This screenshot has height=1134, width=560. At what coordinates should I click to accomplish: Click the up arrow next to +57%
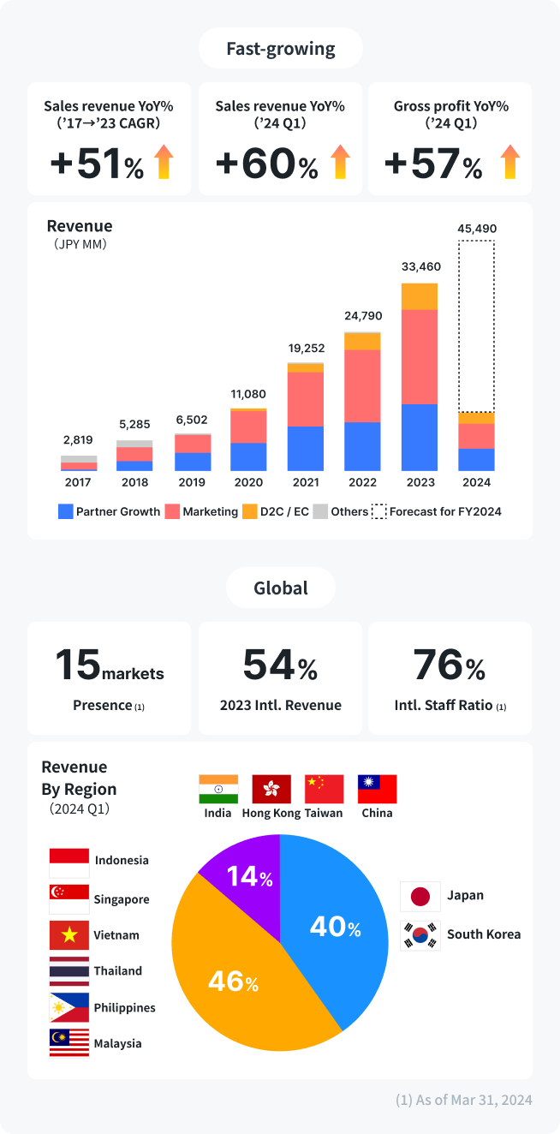click(510, 162)
